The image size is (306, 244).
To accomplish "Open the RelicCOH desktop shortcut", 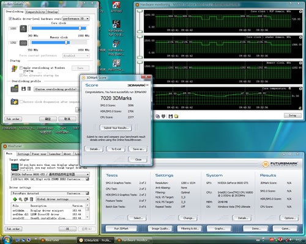I will tap(116, 65).
